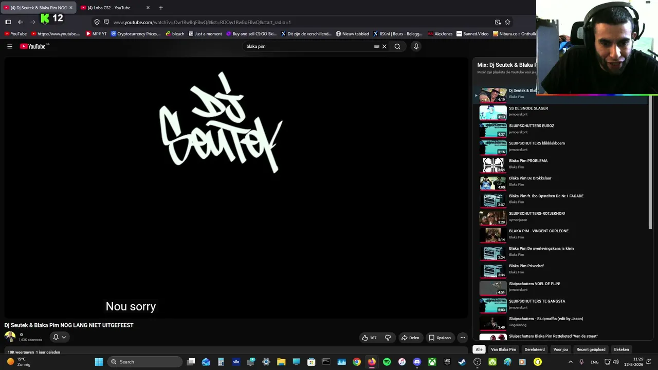
Task: Clear the 'blaka pim' search text
Action: click(384, 46)
